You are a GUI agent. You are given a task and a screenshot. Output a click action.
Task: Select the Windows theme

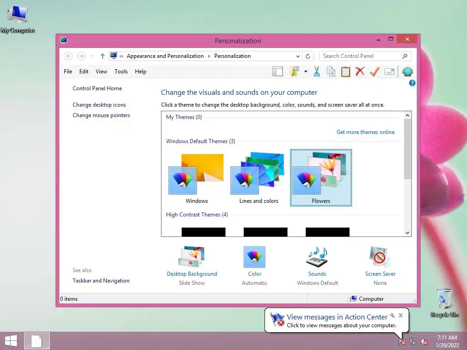click(x=197, y=178)
